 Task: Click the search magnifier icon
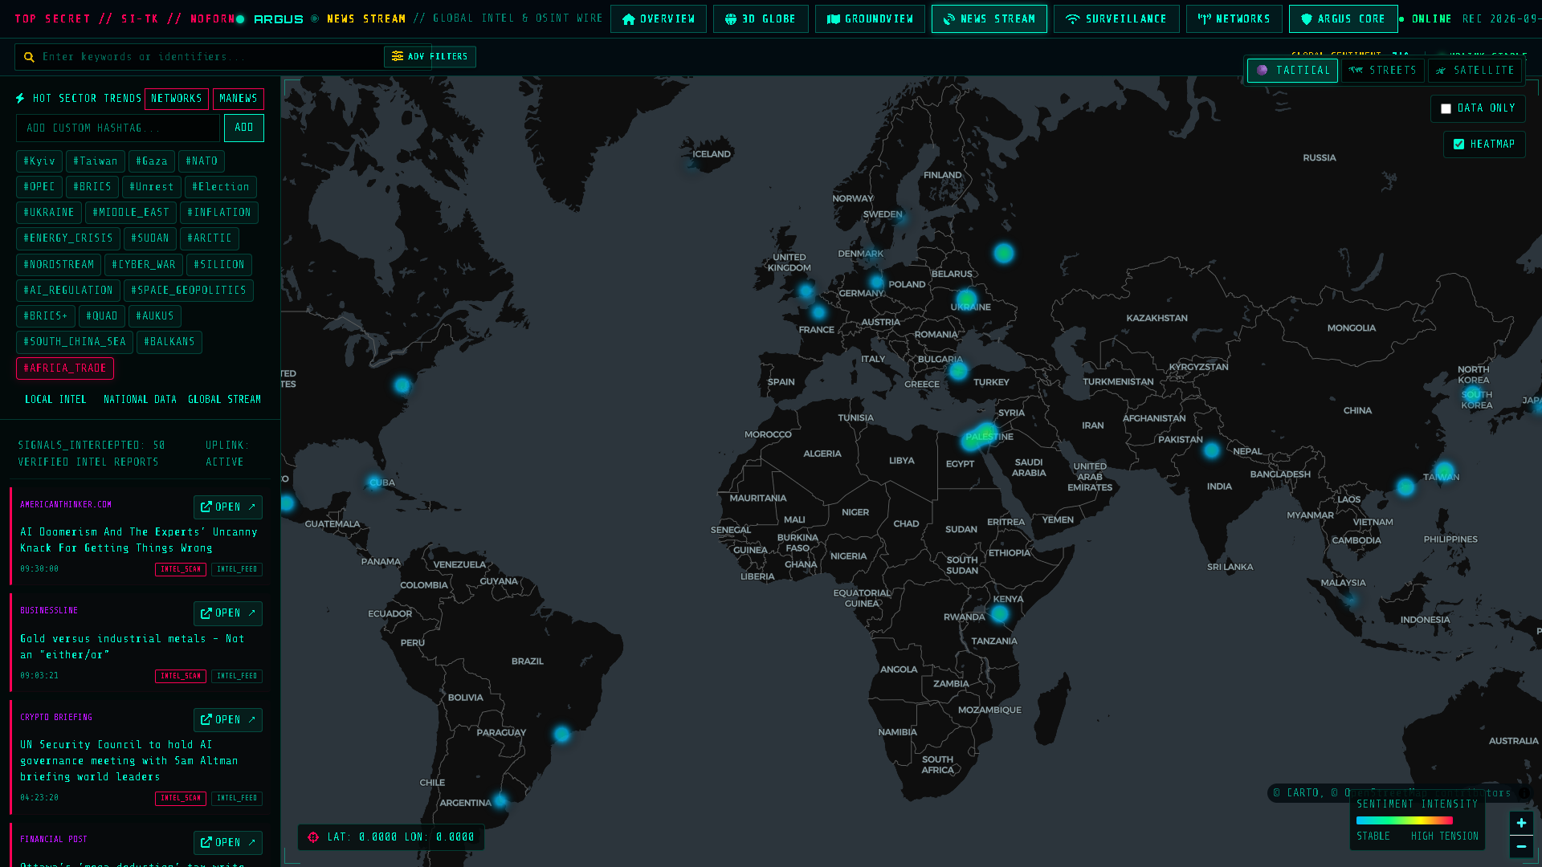click(x=29, y=57)
